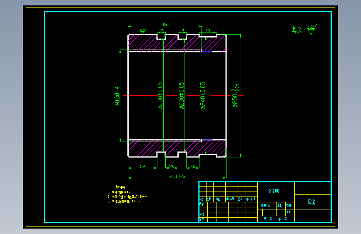The image size is (361, 234).
Task: Select the 26 dimension next to 59
Action: point(172,166)
